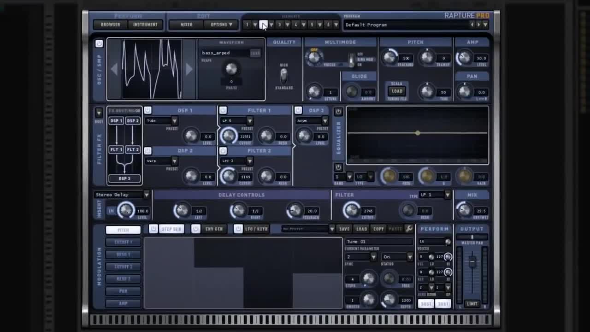Click the Scala Load tuning file button
This screenshot has height=332, width=590.
397,91
